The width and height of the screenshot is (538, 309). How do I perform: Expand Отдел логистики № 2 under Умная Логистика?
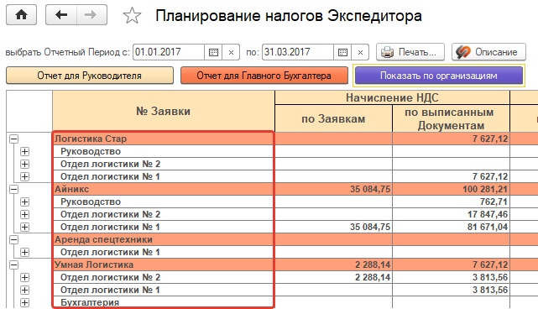[x=24, y=277]
